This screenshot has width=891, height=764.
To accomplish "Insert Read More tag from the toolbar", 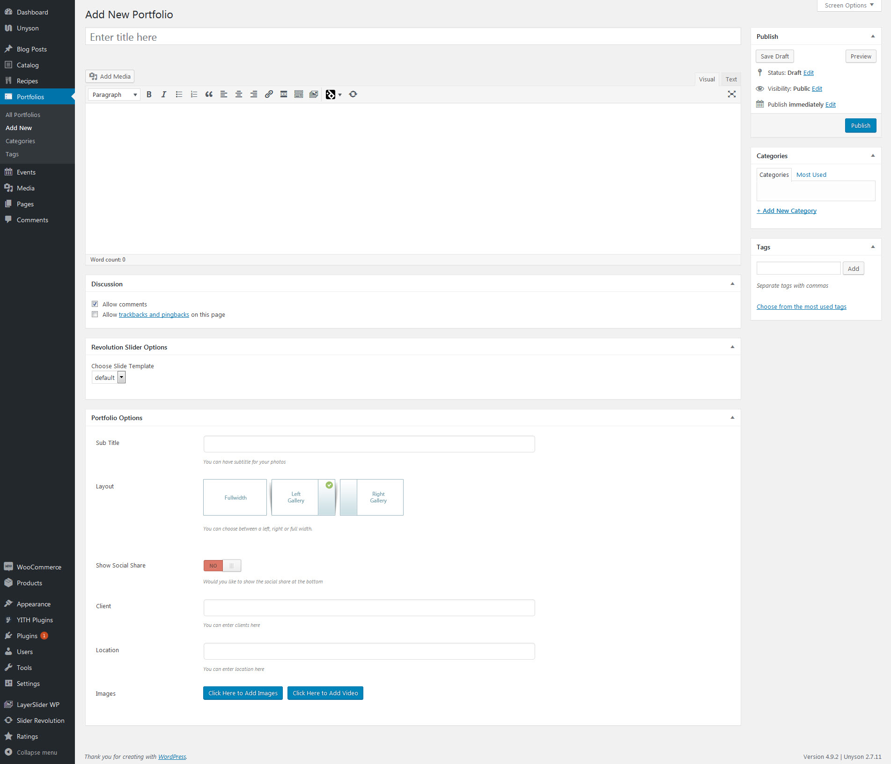I will (x=284, y=95).
